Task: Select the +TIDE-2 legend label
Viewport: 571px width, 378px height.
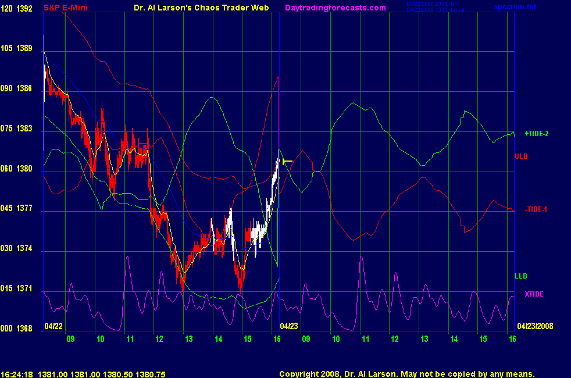Action: [537, 134]
